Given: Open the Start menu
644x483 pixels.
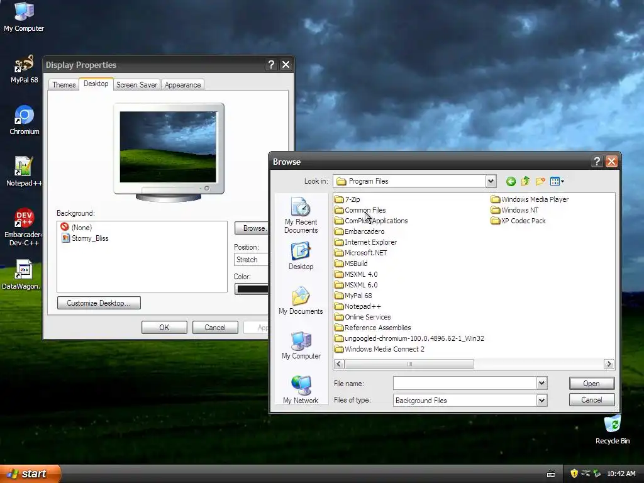Looking at the screenshot, I should tap(30, 474).
